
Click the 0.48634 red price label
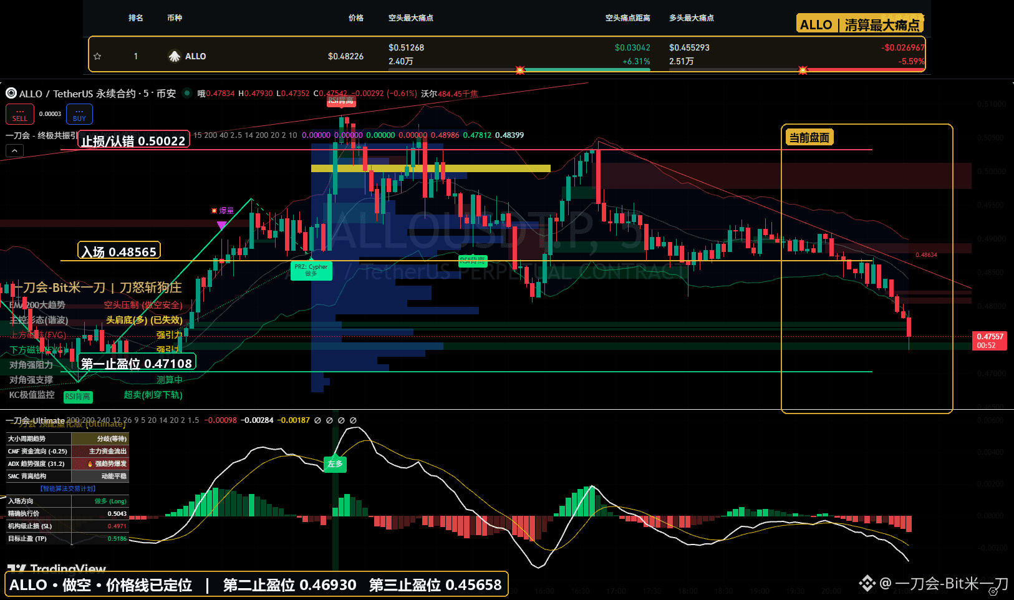(926, 254)
